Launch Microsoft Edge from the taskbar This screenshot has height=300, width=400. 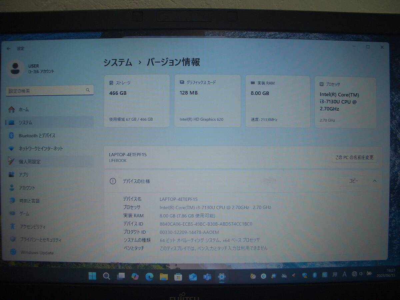(x=149, y=276)
